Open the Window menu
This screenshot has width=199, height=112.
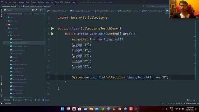67,2
